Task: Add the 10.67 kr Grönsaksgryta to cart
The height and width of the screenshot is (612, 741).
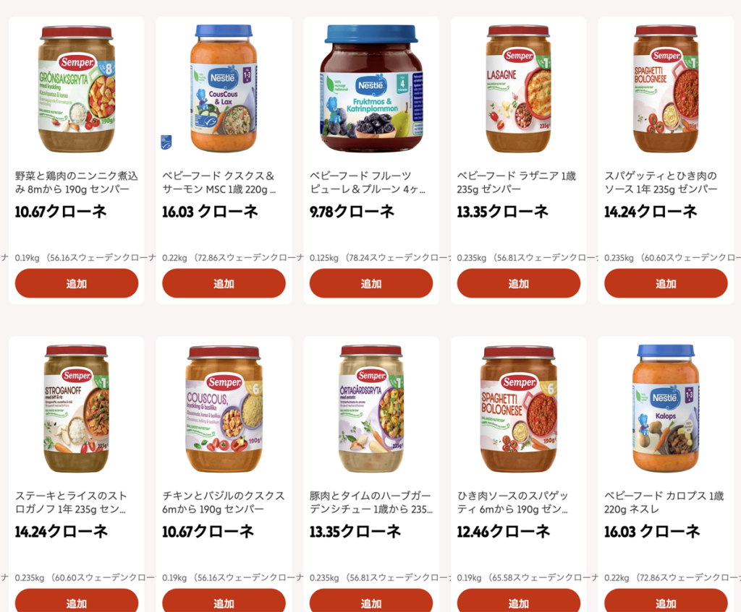Action: [x=77, y=283]
